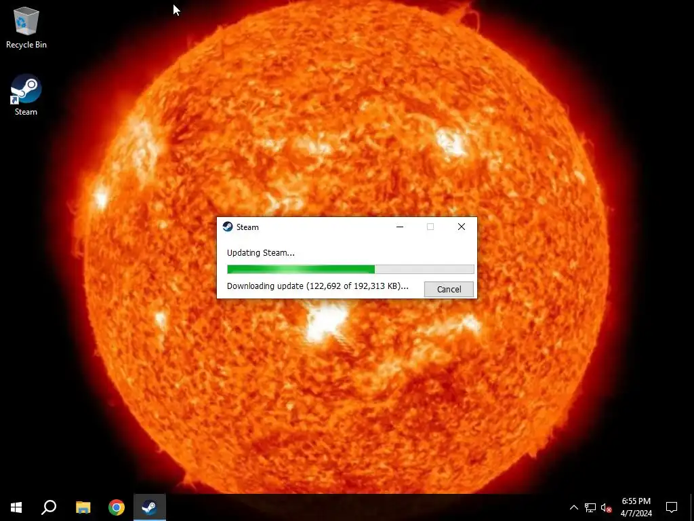Cancel the Steam update download
Image resolution: width=694 pixels, height=521 pixels.
[x=449, y=289]
